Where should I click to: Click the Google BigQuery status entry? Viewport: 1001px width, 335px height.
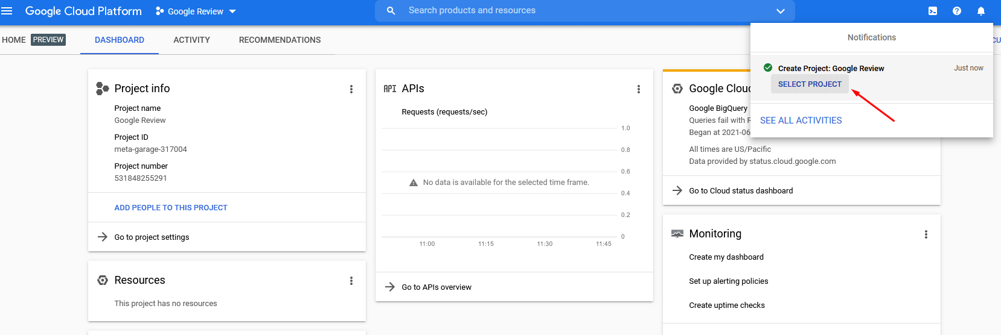tap(718, 108)
